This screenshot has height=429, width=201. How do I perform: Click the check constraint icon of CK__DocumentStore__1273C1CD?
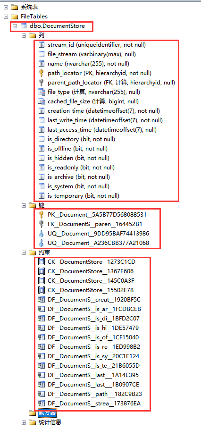(42, 262)
